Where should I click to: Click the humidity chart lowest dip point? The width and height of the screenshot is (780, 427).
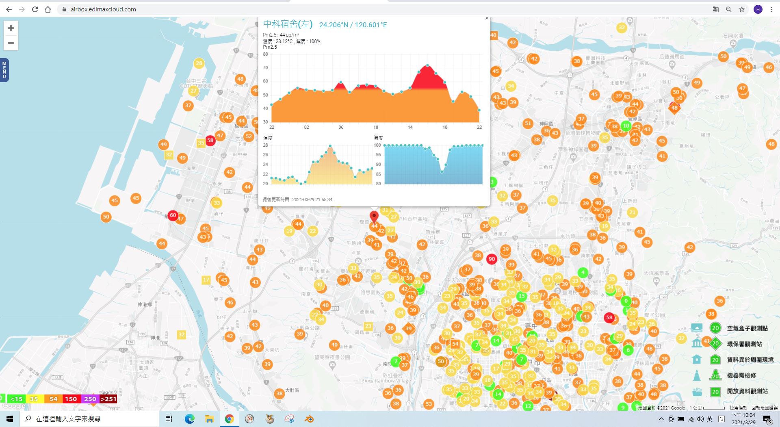pyautogui.click(x=442, y=172)
